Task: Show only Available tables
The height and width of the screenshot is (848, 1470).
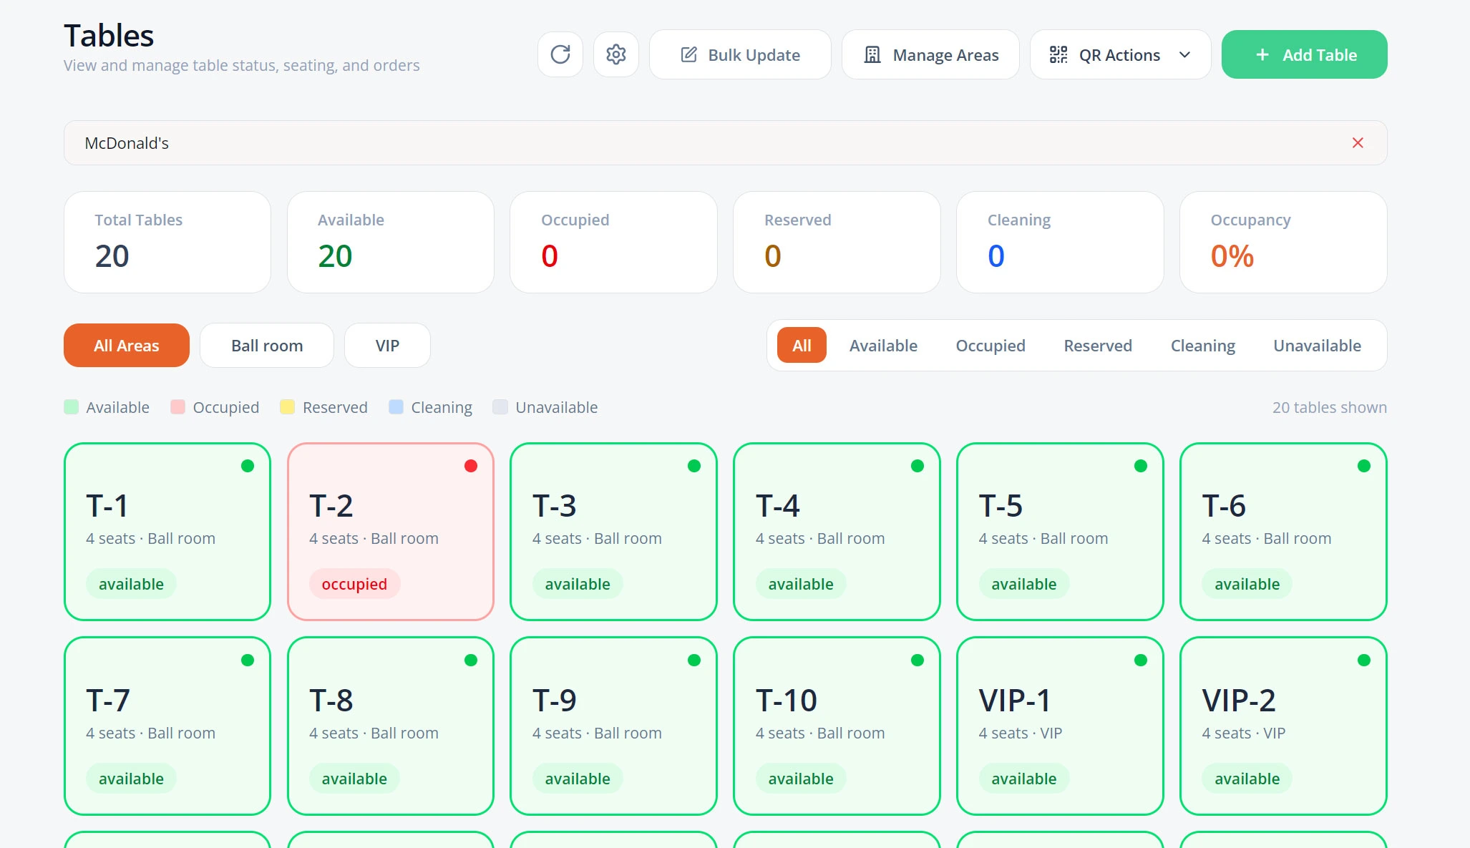Action: 883,346
